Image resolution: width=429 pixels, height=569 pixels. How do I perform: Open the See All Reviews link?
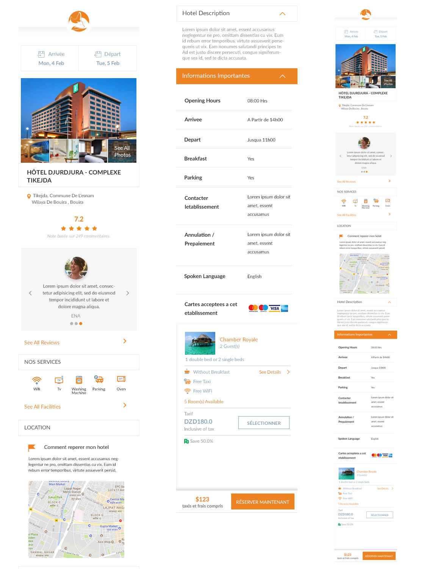click(42, 343)
